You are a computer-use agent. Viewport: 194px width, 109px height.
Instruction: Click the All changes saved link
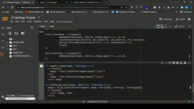click(64, 21)
